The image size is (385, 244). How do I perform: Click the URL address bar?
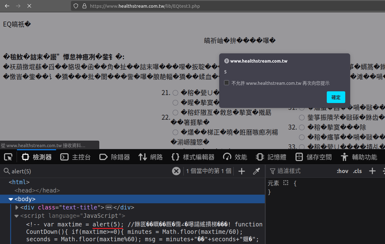(x=228, y=6)
